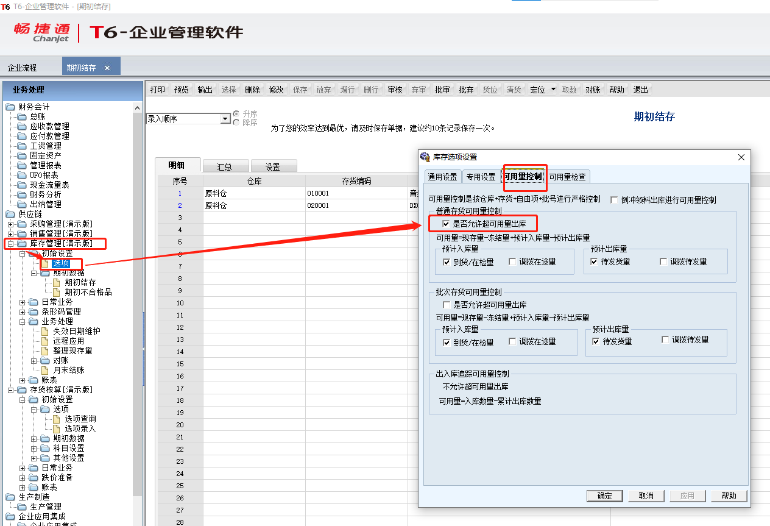Switch to the 企业流程 tab

(23, 68)
